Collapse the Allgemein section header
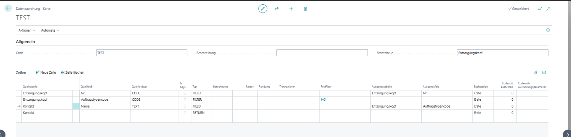Image resolution: width=571 pixels, height=137 pixels. tap(26, 42)
